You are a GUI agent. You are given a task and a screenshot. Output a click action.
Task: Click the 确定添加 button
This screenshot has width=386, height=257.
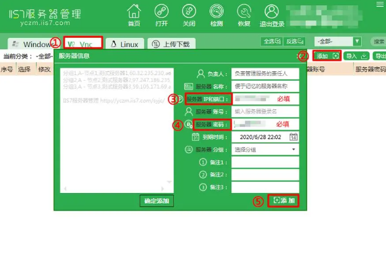click(157, 201)
